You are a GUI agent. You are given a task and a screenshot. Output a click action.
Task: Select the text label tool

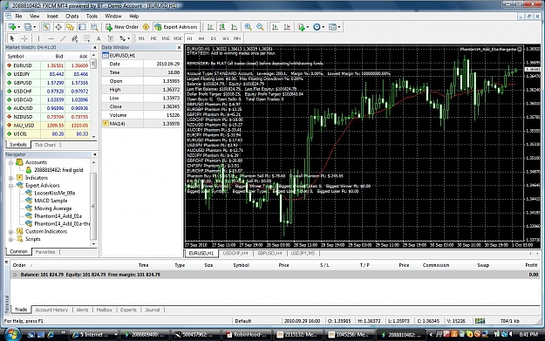pyautogui.click(x=111, y=38)
